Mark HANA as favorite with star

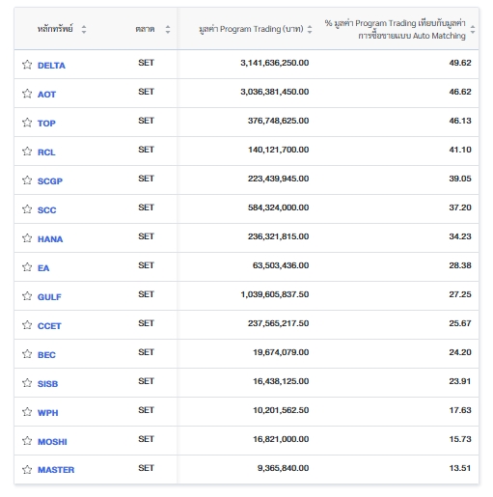(x=27, y=238)
